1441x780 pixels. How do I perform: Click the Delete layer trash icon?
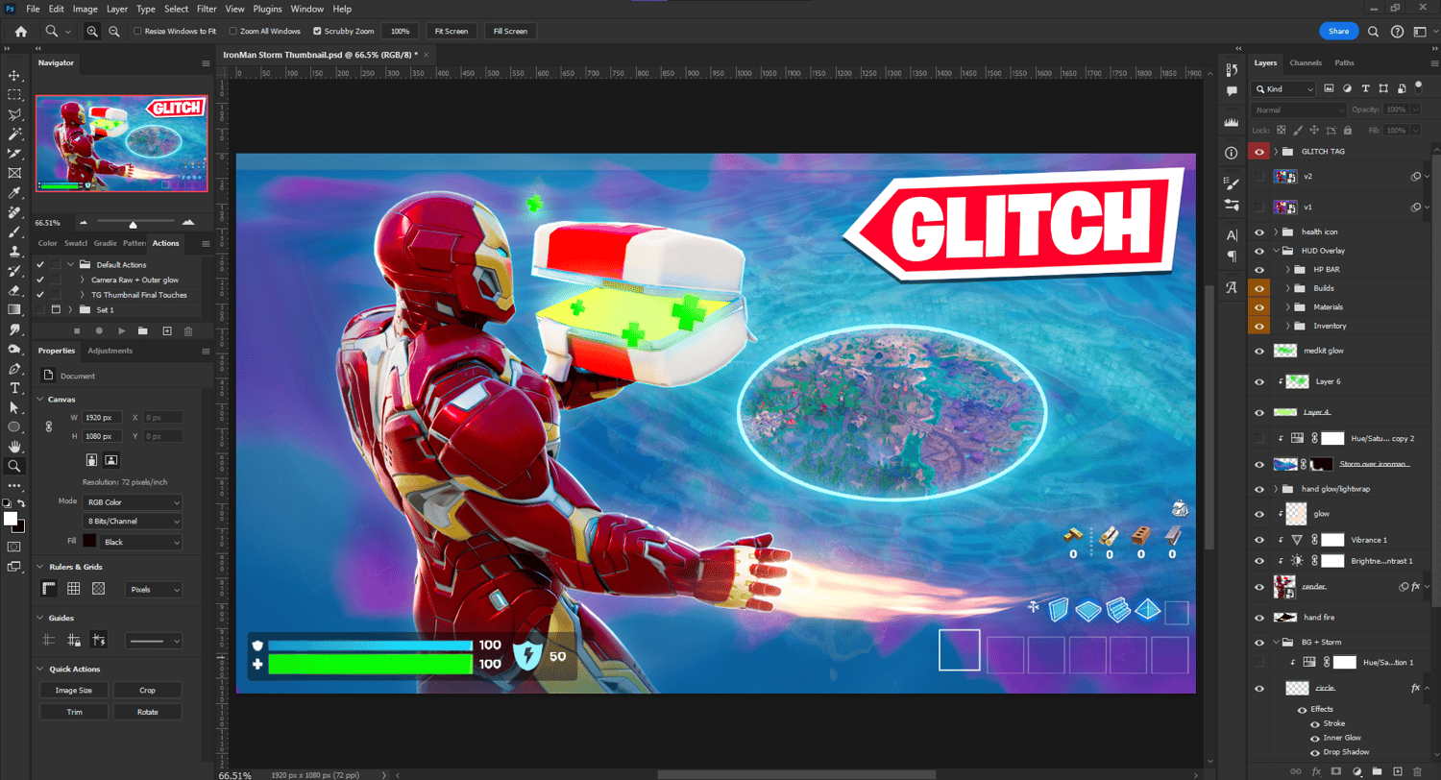coord(1418,771)
